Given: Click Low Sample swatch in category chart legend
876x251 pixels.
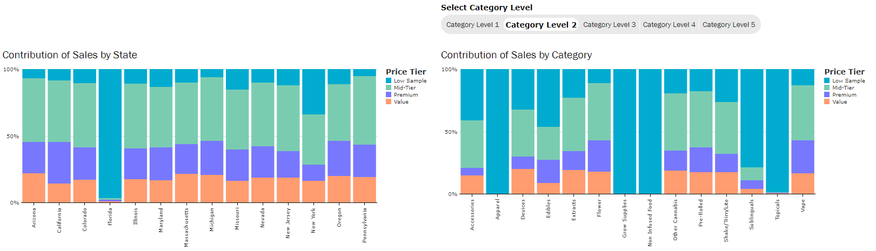Looking at the screenshot, I should [x=827, y=81].
